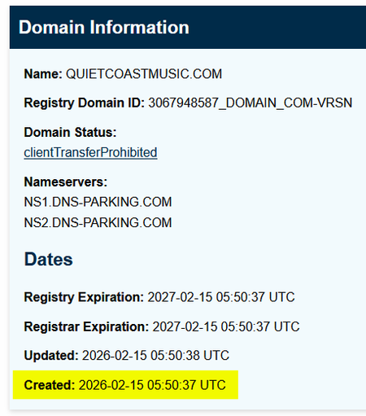Click the Registry Domain ID label

point(85,103)
